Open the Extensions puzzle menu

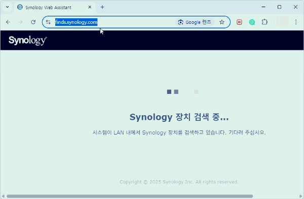pos(264,22)
